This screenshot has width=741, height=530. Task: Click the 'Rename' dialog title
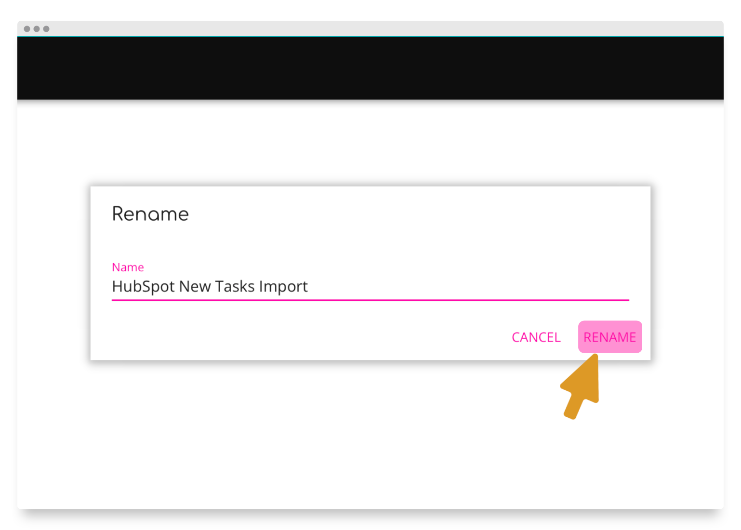pyautogui.click(x=150, y=214)
